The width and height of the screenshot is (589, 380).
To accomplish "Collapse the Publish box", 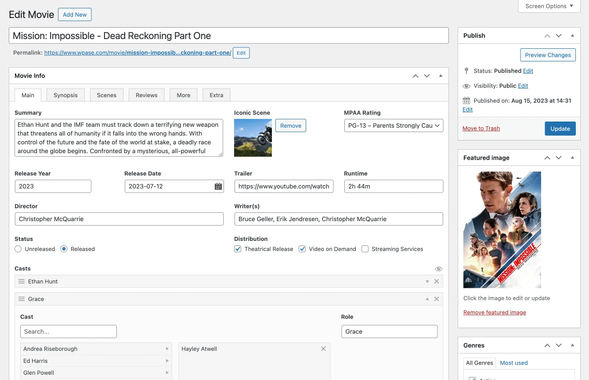I will 572,36.
